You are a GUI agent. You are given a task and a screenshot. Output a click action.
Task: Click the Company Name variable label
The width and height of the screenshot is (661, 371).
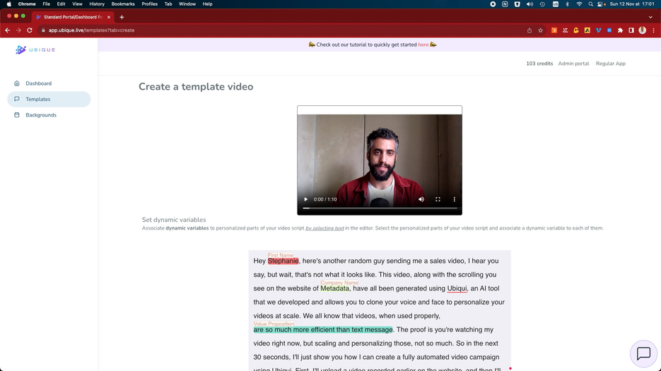point(339,283)
